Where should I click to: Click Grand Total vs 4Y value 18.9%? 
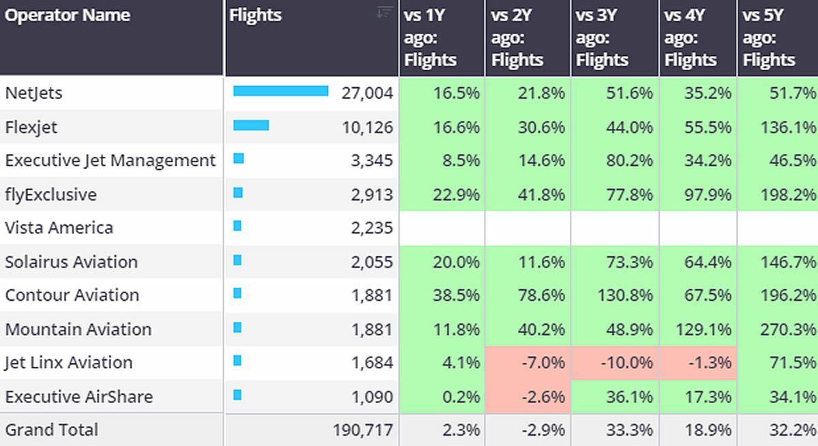(x=708, y=430)
